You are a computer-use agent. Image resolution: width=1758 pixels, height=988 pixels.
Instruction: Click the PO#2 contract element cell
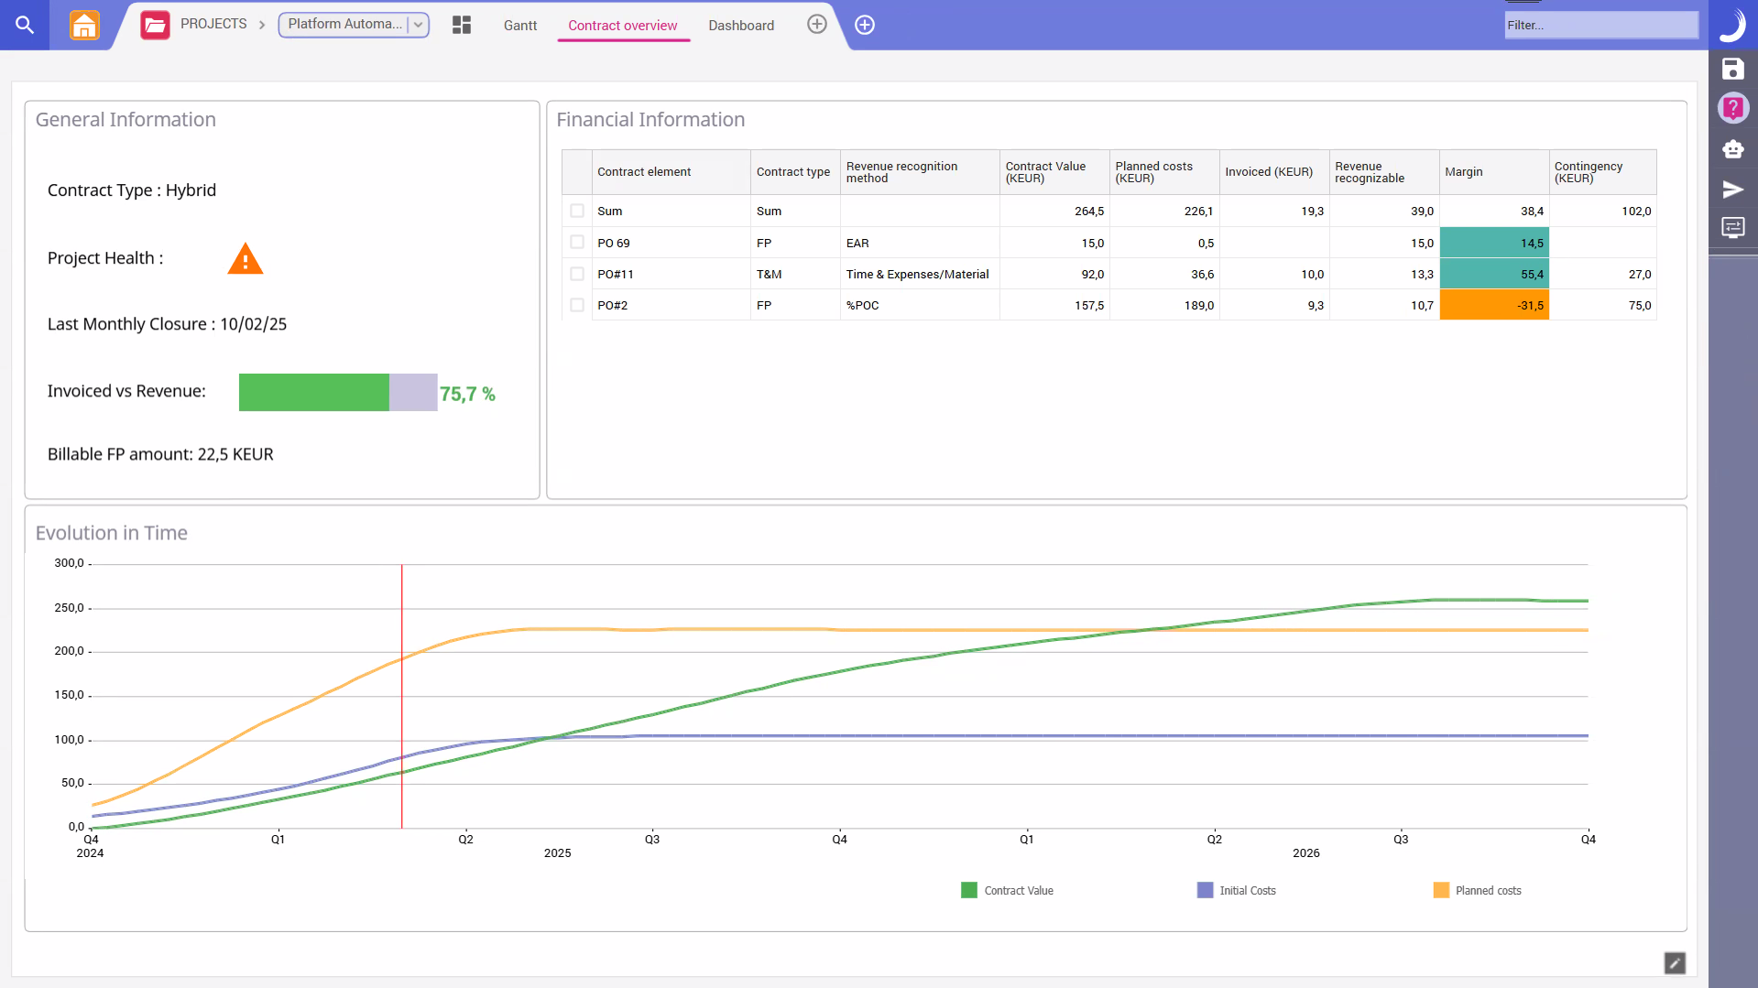point(671,306)
